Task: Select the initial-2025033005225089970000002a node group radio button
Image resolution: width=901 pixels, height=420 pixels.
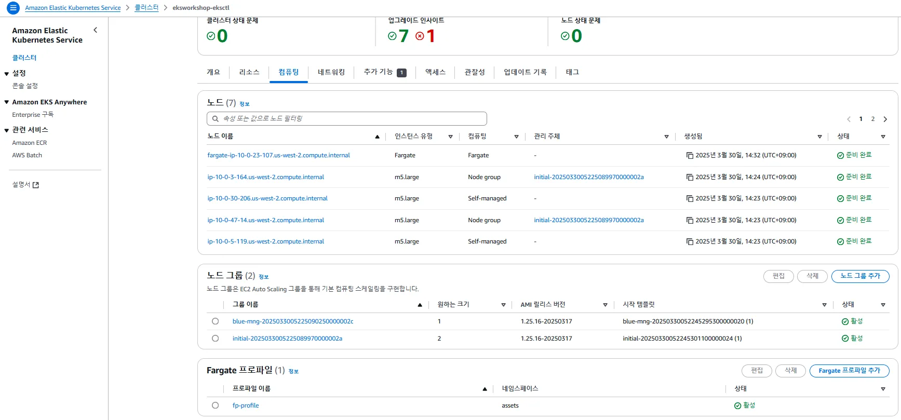Action: 215,338
